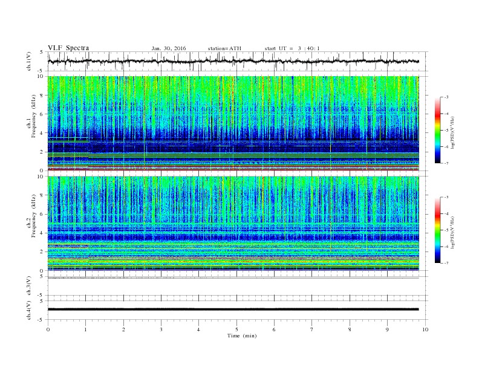
Task: Click the "10" tick on the time axis
Action: [425, 329]
